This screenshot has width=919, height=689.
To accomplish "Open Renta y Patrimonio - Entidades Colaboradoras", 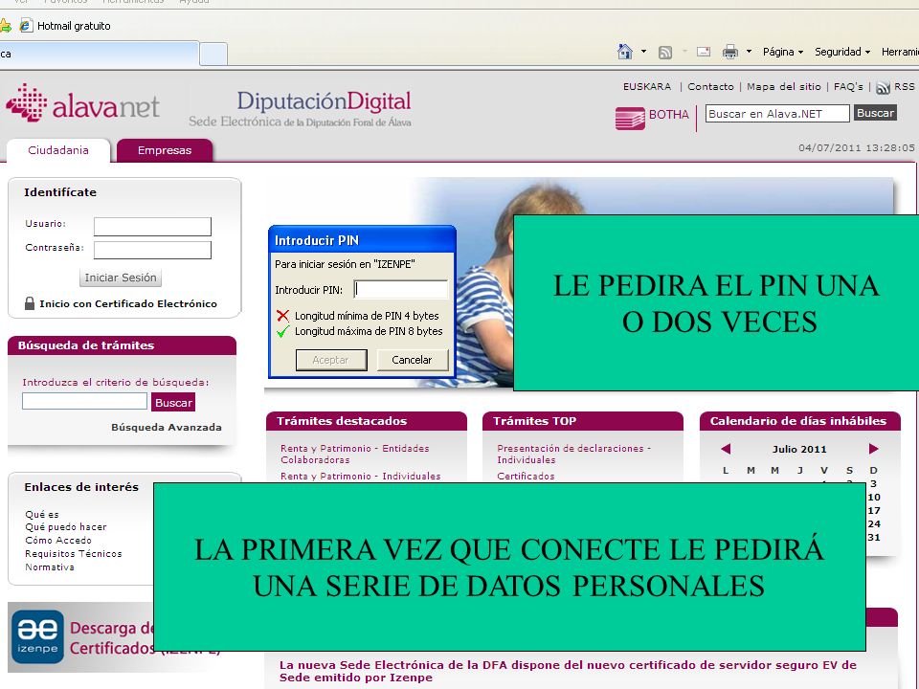I will tap(354, 454).
